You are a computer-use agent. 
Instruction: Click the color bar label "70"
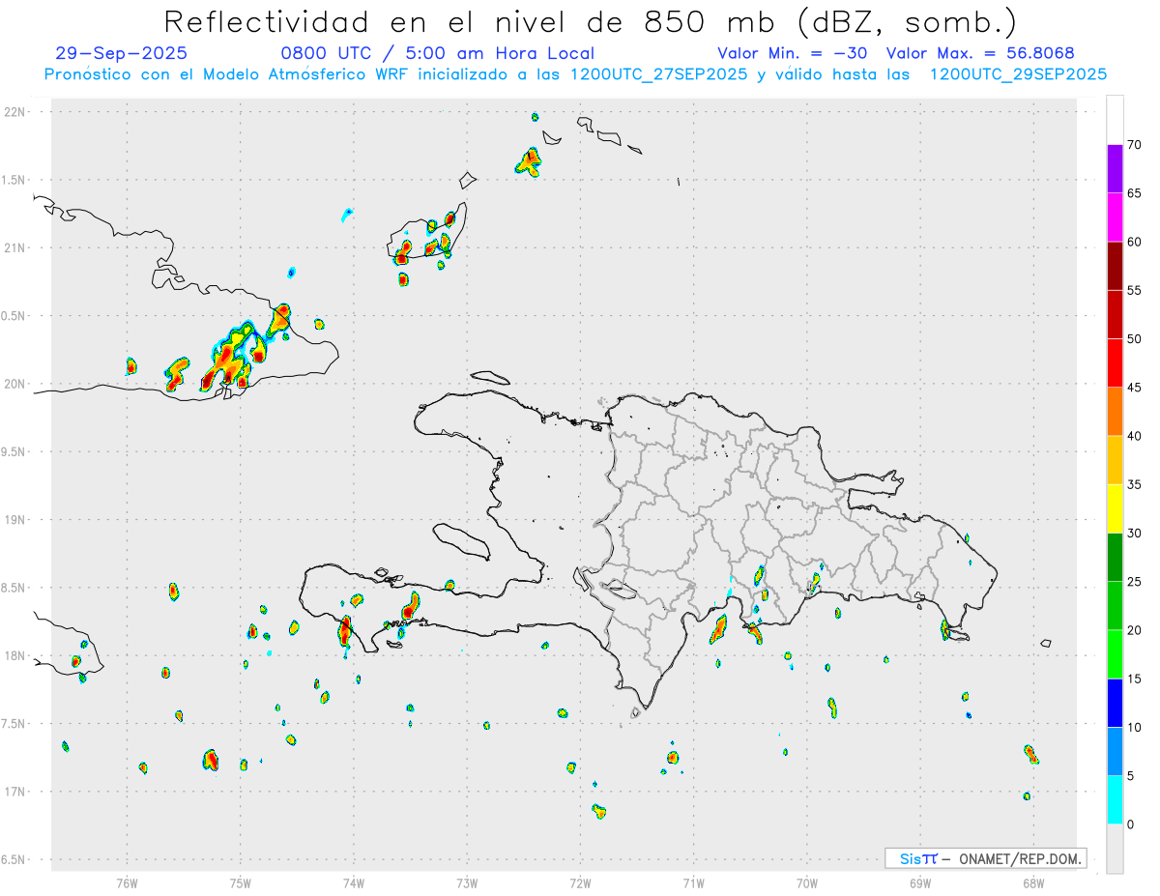pos(1134,145)
